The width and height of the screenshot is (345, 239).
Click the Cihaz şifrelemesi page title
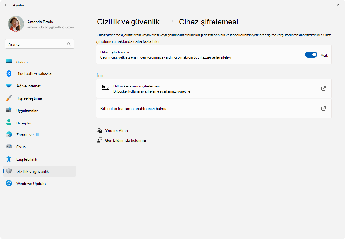pyautogui.click(x=208, y=22)
